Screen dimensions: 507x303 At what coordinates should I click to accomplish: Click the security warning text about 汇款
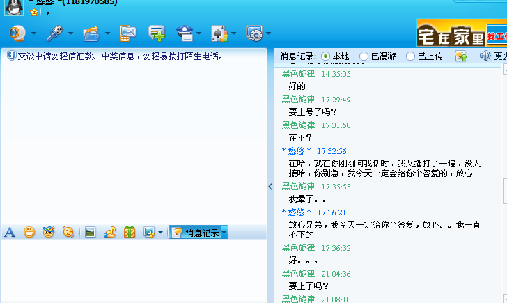point(120,56)
